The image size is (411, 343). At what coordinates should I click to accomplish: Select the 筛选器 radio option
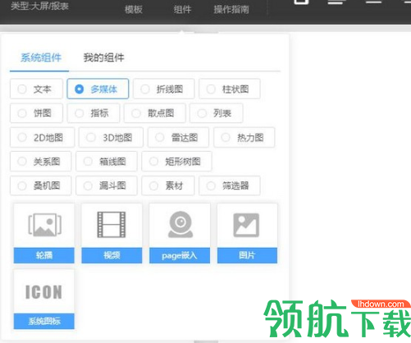[230, 185]
